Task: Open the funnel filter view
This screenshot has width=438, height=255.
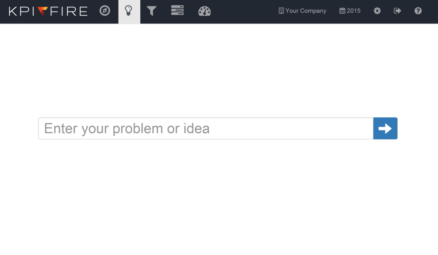Action: (x=151, y=11)
